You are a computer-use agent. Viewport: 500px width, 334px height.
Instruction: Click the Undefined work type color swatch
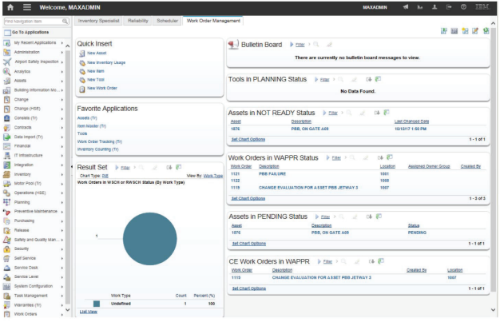[97, 304]
